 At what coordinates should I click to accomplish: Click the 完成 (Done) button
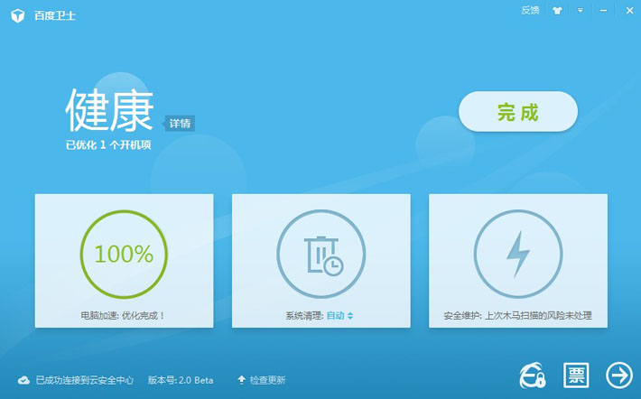tap(517, 112)
